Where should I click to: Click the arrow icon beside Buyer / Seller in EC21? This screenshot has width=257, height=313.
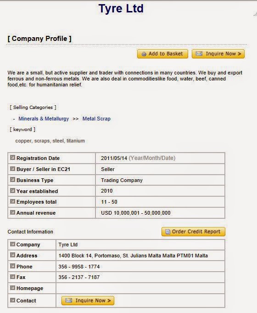click(x=12, y=169)
